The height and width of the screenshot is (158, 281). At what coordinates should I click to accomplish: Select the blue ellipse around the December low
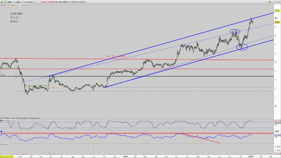(242, 47)
